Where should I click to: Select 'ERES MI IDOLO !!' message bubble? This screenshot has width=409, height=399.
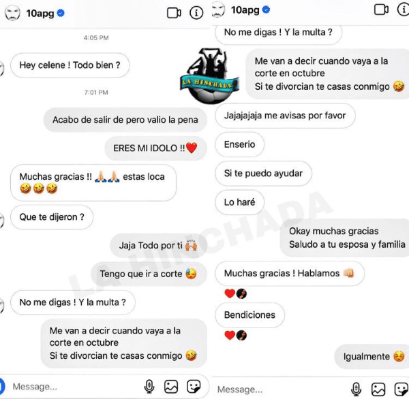click(x=155, y=148)
